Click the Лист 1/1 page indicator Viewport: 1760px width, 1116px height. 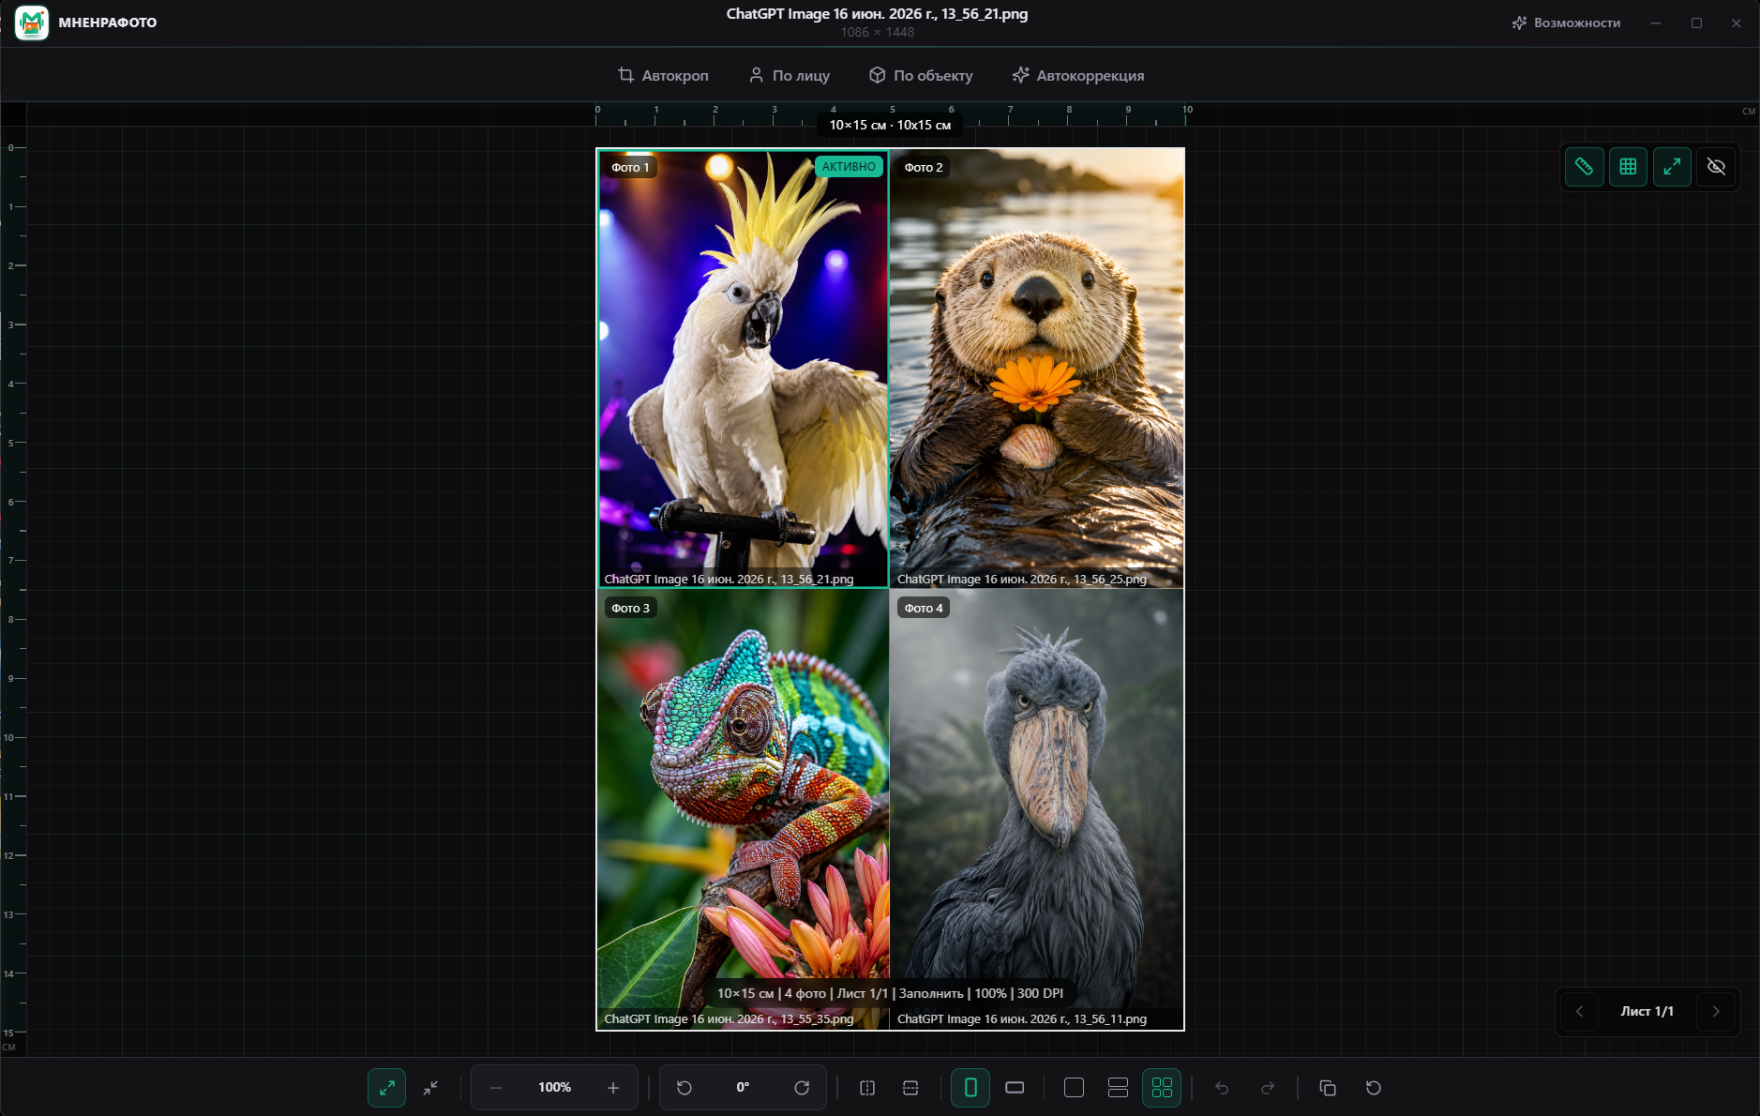pyautogui.click(x=1647, y=1011)
